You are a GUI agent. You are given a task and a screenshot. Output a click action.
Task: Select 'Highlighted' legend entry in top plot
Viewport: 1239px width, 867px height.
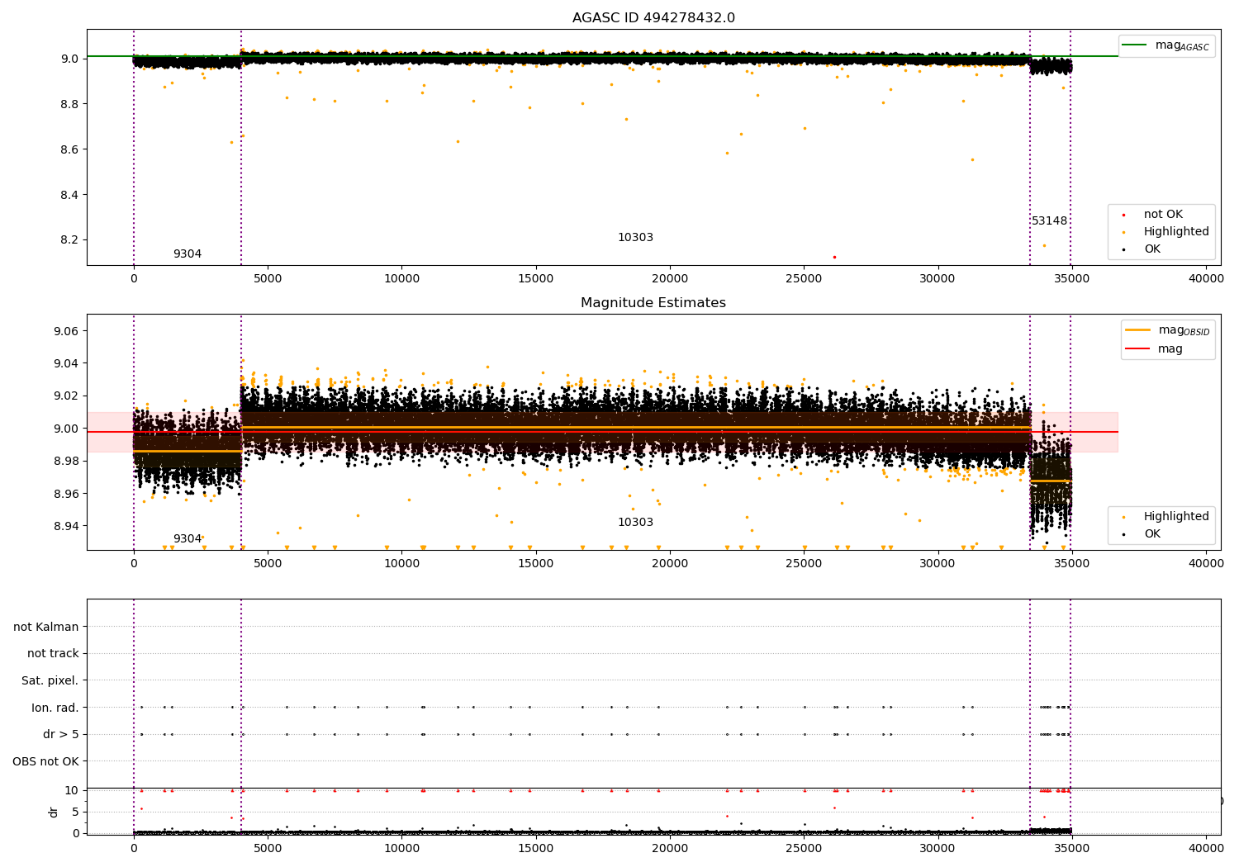tap(1175, 232)
